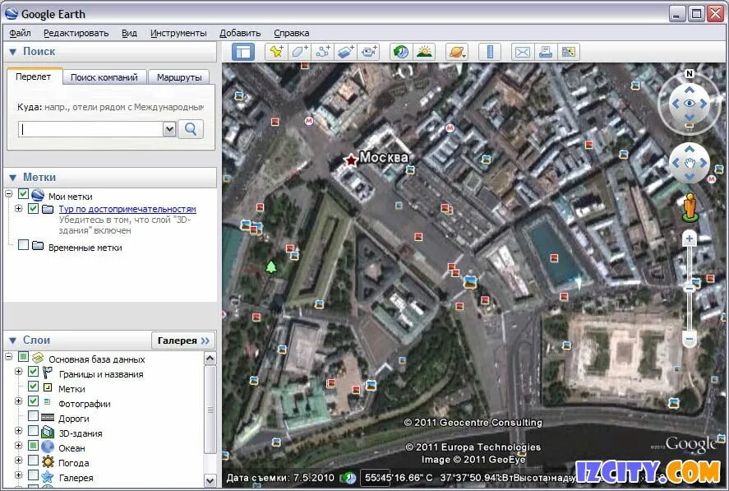This screenshot has height=491, width=729.
Task: Click the move joystick hand icon
Action: point(690,163)
